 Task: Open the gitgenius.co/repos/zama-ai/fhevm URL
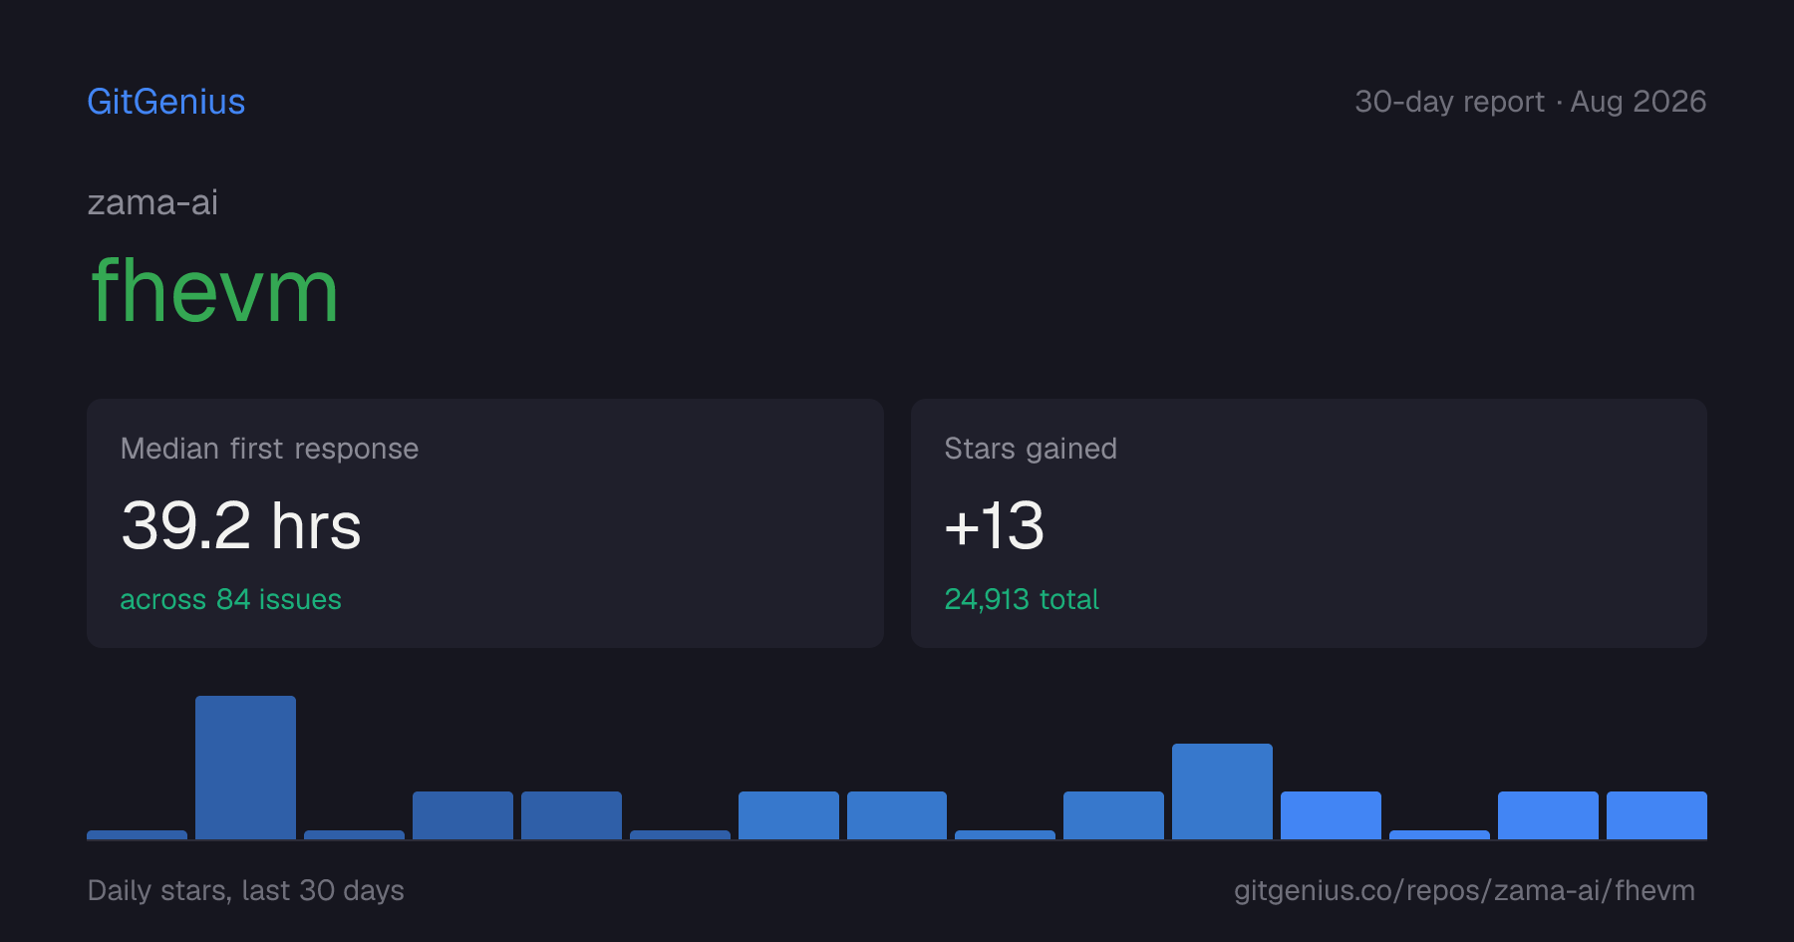click(x=1464, y=890)
